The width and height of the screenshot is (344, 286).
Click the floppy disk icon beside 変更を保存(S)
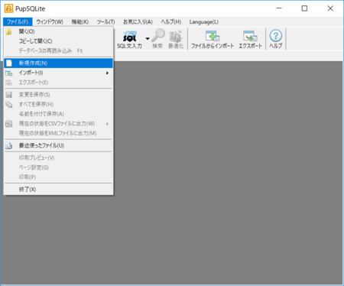tap(9, 95)
